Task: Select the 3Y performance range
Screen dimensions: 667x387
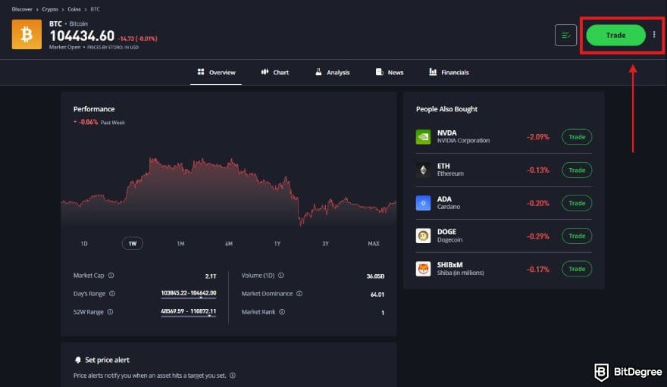Action: (325, 243)
